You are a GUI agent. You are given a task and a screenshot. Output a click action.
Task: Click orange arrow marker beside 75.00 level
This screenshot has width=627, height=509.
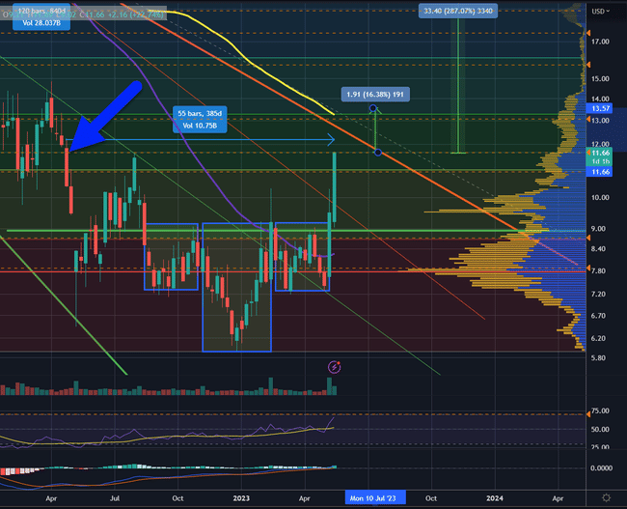(586, 411)
